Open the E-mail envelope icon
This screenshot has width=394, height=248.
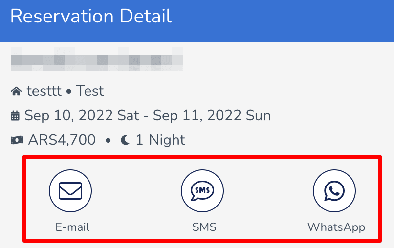pos(70,191)
